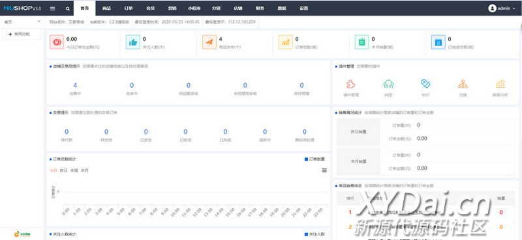Switch to the 首页 top tab
Screen dimensions: 522x240
[x=85, y=8]
